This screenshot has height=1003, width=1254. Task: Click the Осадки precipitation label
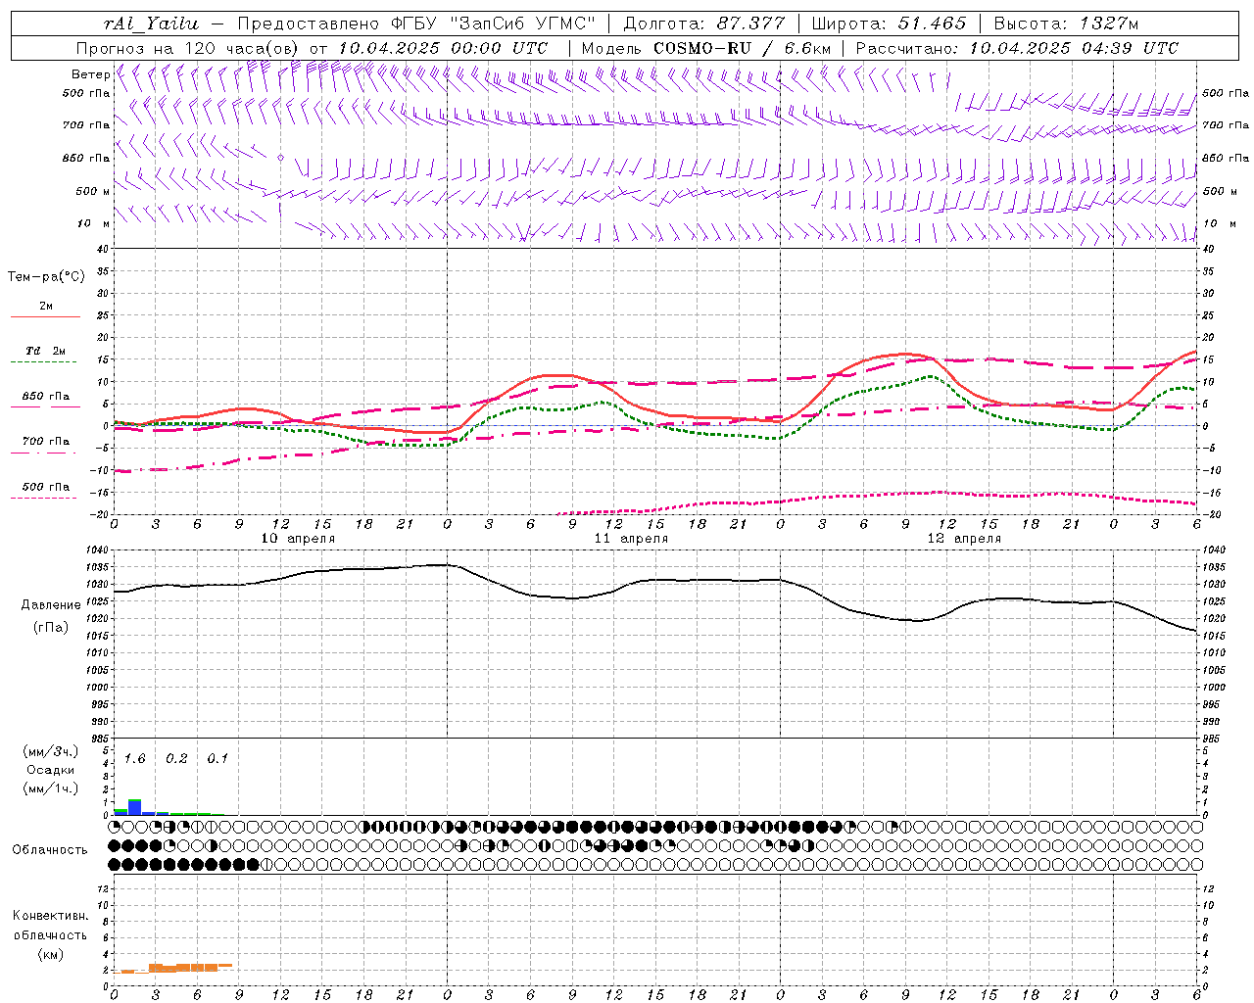coord(50,770)
